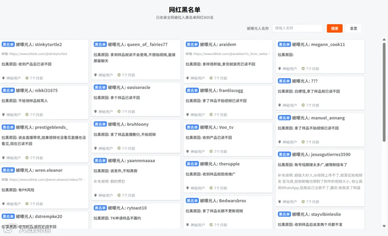Click the shield icon on Voo_tv card
This screenshot has height=236, width=388.
[188, 151]
